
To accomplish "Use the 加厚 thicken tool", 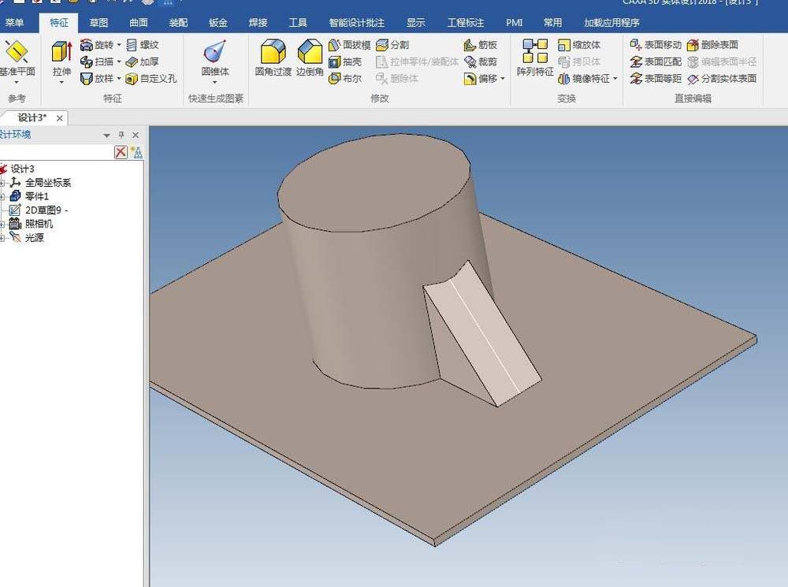I will 143,61.
